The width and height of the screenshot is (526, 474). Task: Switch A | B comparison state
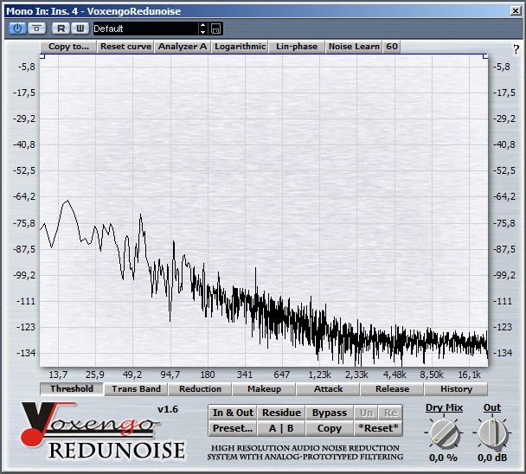281,428
